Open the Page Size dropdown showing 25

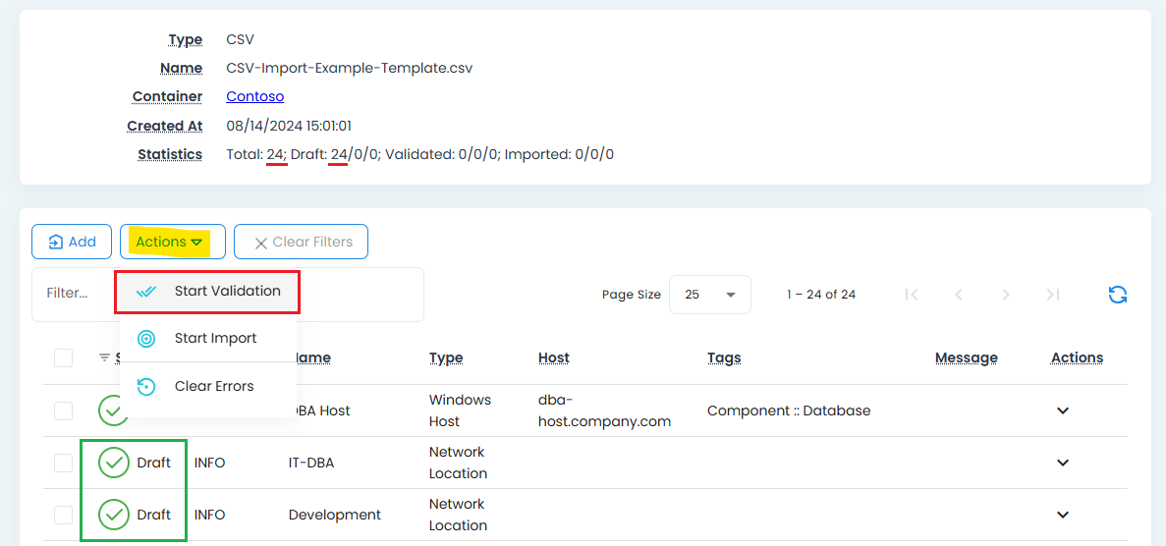(709, 295)
